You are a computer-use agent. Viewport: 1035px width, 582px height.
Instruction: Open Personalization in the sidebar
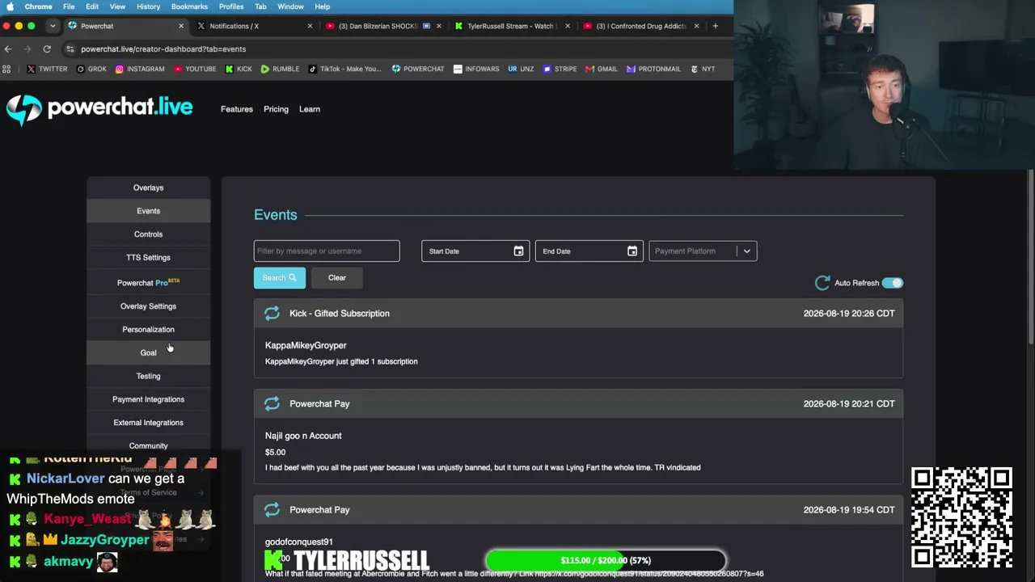[x=148, y=330]
